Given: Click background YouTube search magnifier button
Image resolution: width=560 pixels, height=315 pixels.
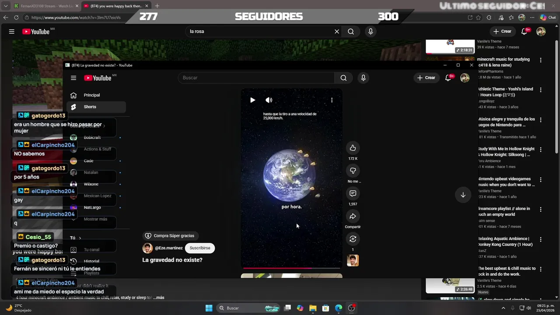Looking at the screenshot, I should point(351,31).
